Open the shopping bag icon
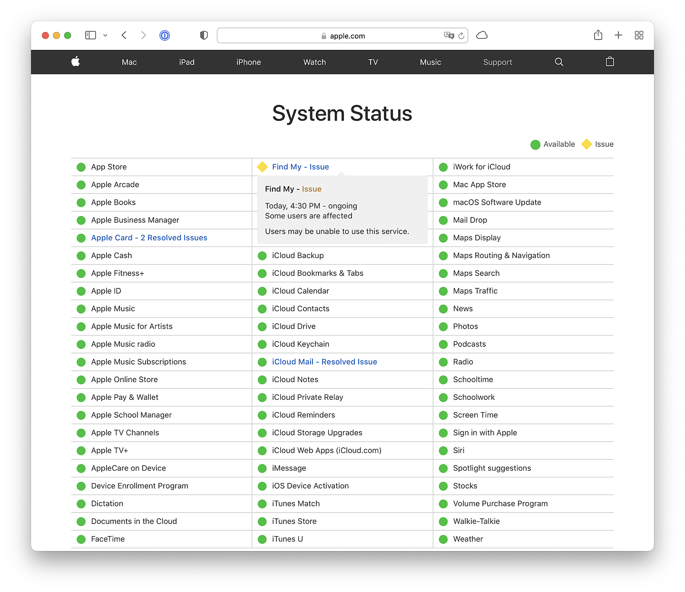 tap(610, 61)
